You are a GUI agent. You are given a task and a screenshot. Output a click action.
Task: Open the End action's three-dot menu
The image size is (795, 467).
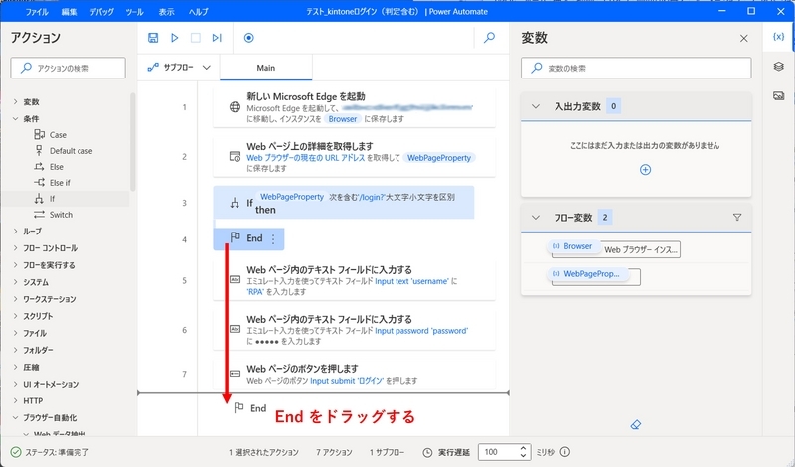click(x=273, y=239)
